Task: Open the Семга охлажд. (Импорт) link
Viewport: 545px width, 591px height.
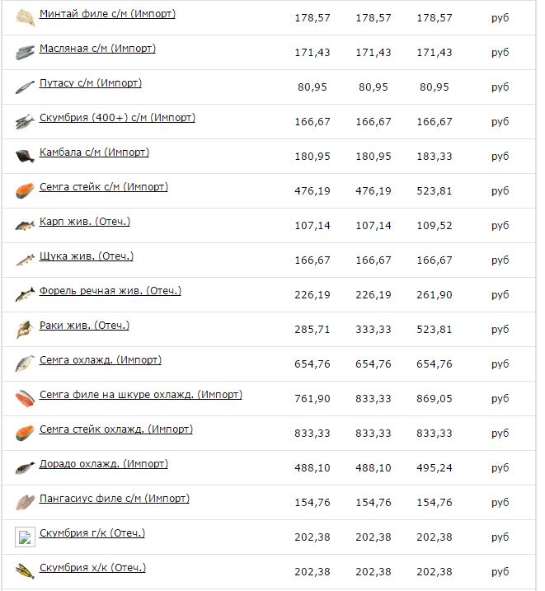Action: (x=101, y=360)
